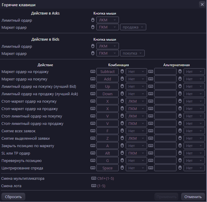
Task: Click alternative mouse icon for Центрирование спреда row
Action: (x=180, y=168)
